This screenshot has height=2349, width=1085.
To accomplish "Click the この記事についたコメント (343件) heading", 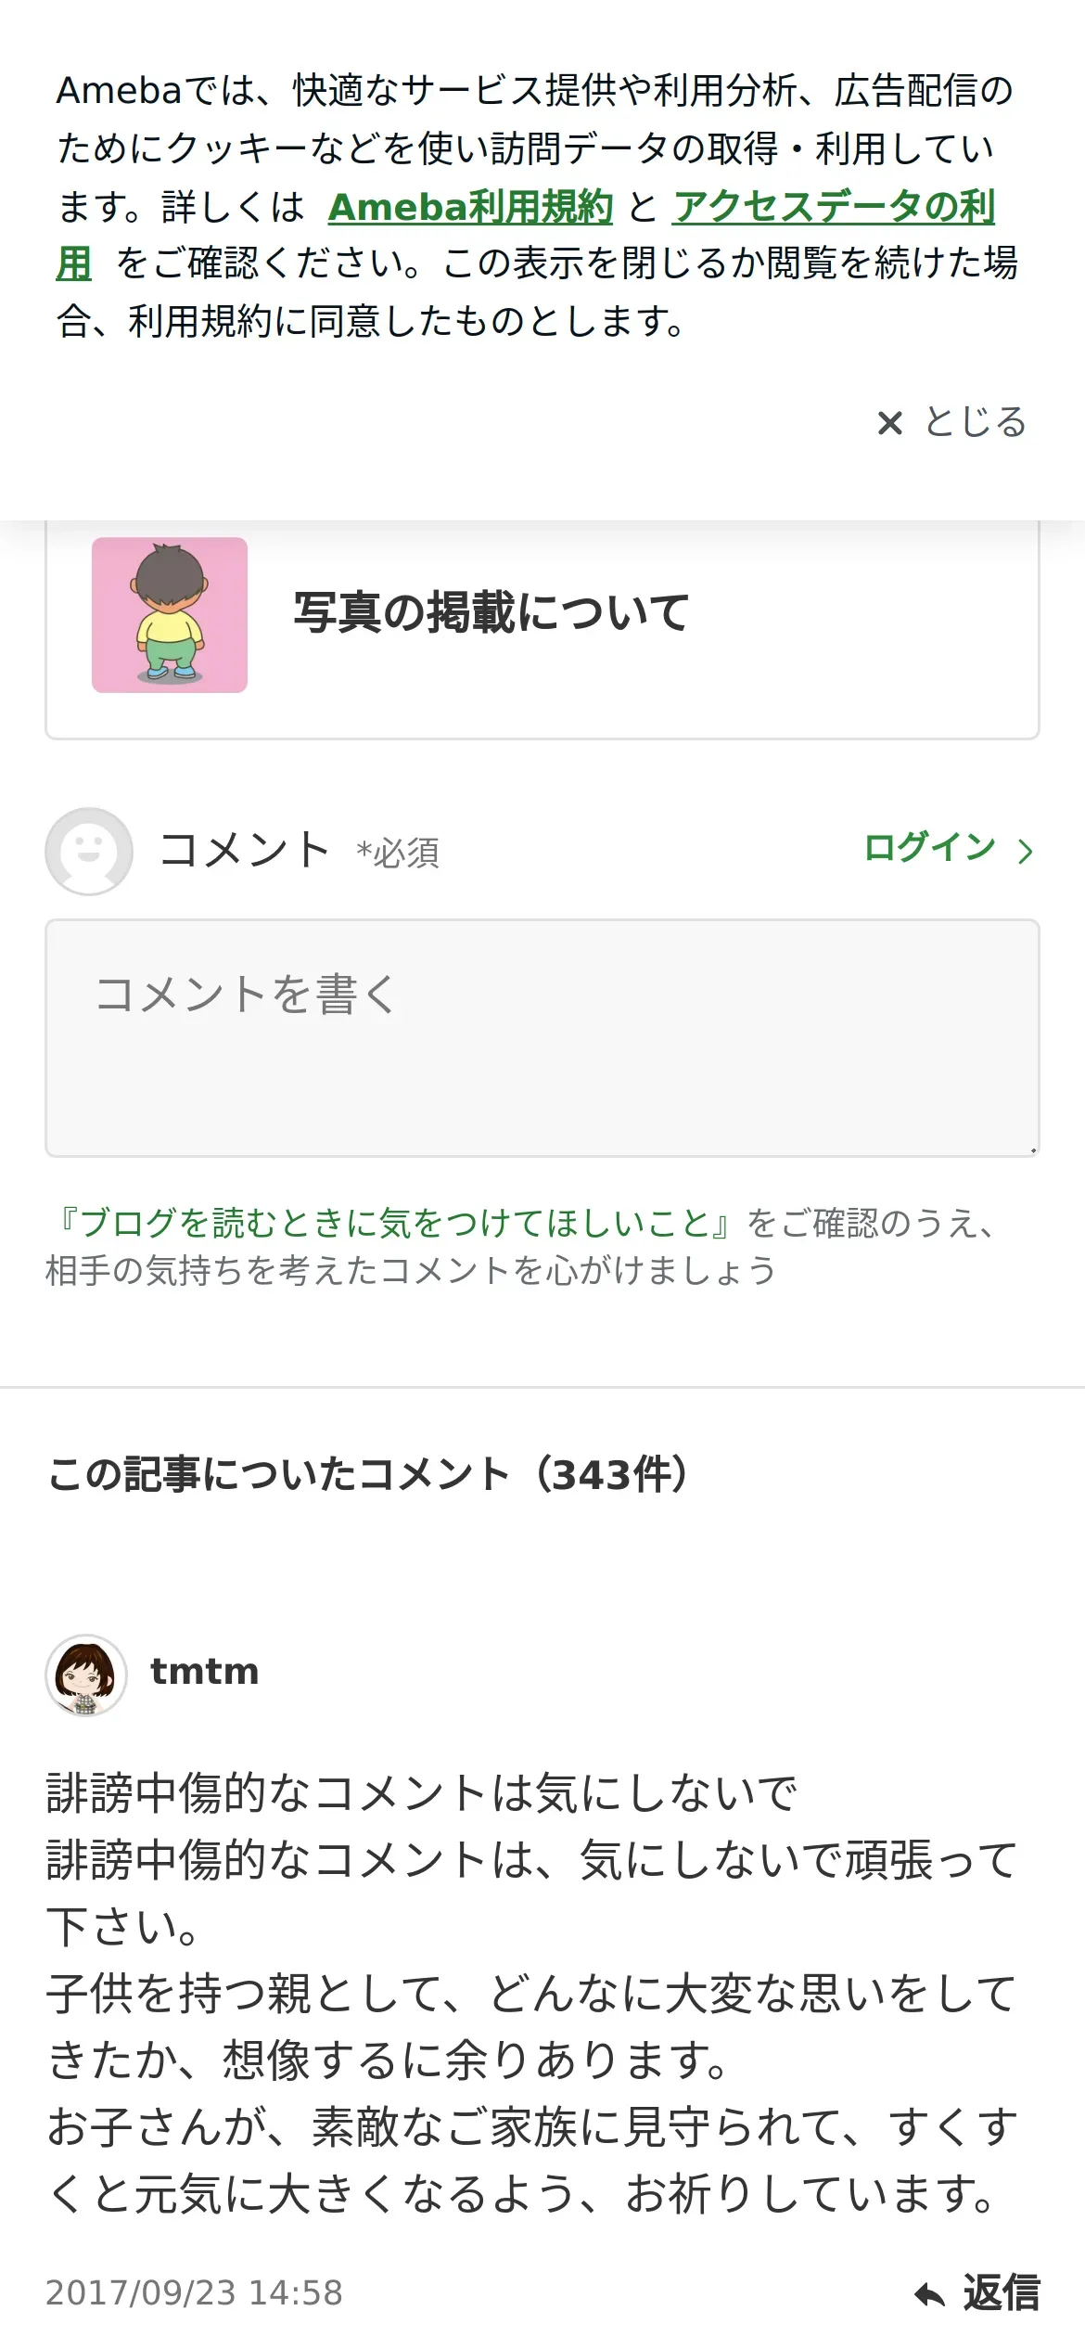I will click(367, 1474).
